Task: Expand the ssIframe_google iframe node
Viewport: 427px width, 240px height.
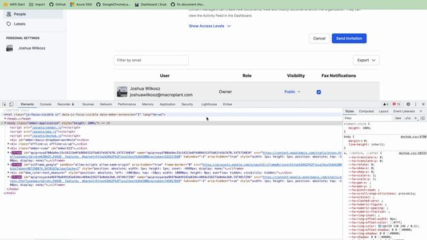Action: [x=9, y=165]
